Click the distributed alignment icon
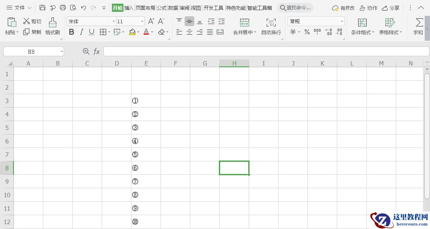Screen dimensions: 430x229 [x=220, y=32]
